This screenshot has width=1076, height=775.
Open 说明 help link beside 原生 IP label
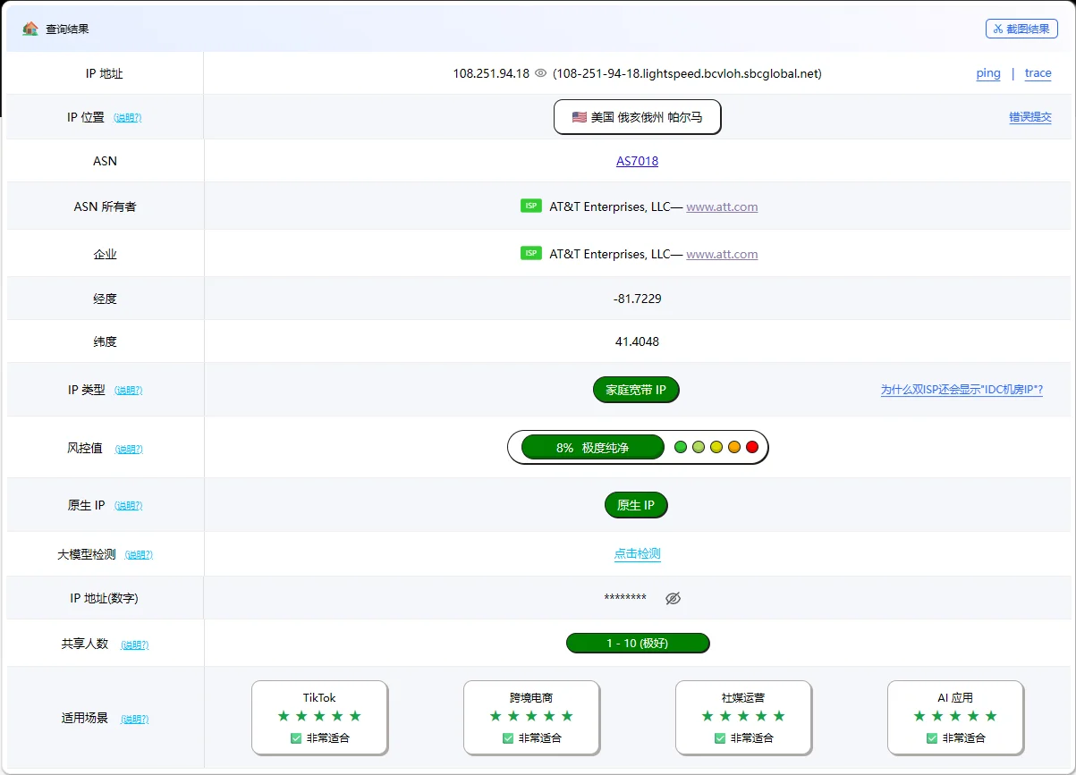coord(128,506)
